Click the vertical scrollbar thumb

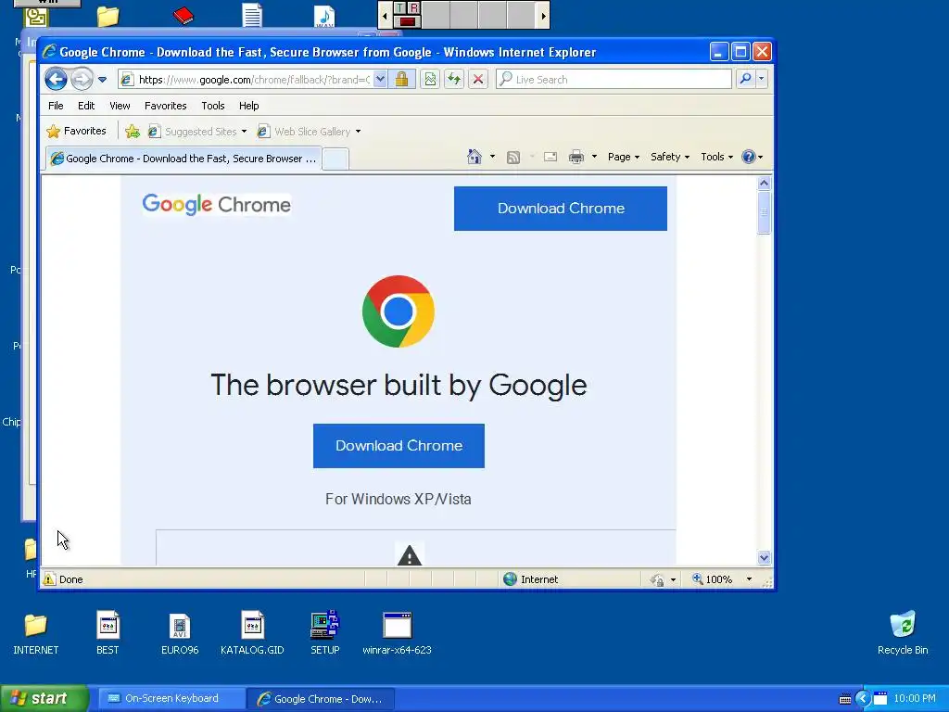pos(764,212)
